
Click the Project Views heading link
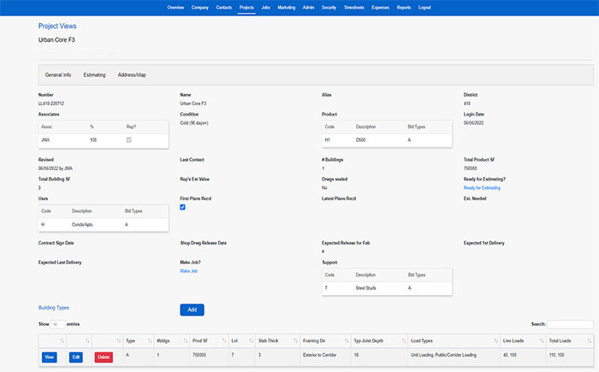[57, 26]
